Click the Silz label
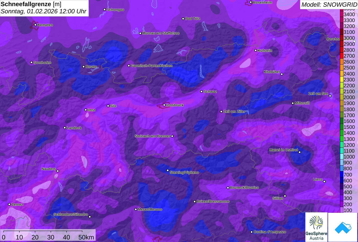Screen dimensions: 358x242 click(113, 106)
